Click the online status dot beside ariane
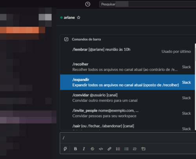Image resolution: width=196 pixels, height=159 pixels. tap(61, 18)
